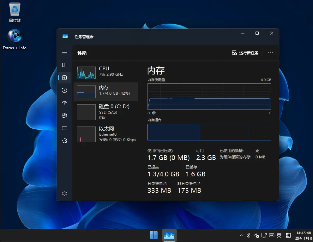Open the Services page in the sidebar
The height and width of the screenshot is (242, 313).
tap(64, 140)
